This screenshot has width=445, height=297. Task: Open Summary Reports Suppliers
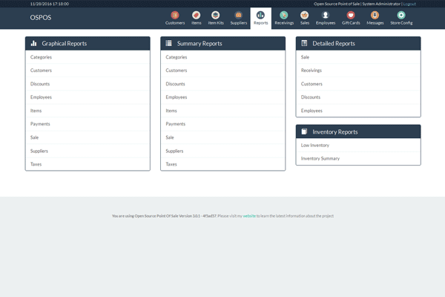coord(222,151)
